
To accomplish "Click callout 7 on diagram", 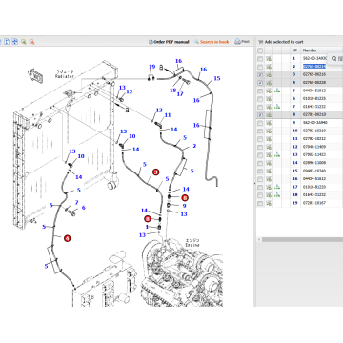I will [76, 202].
